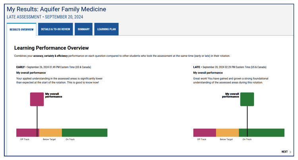
Task: Click 'Off Track' label under the Early chart
Action: [25, 139]
